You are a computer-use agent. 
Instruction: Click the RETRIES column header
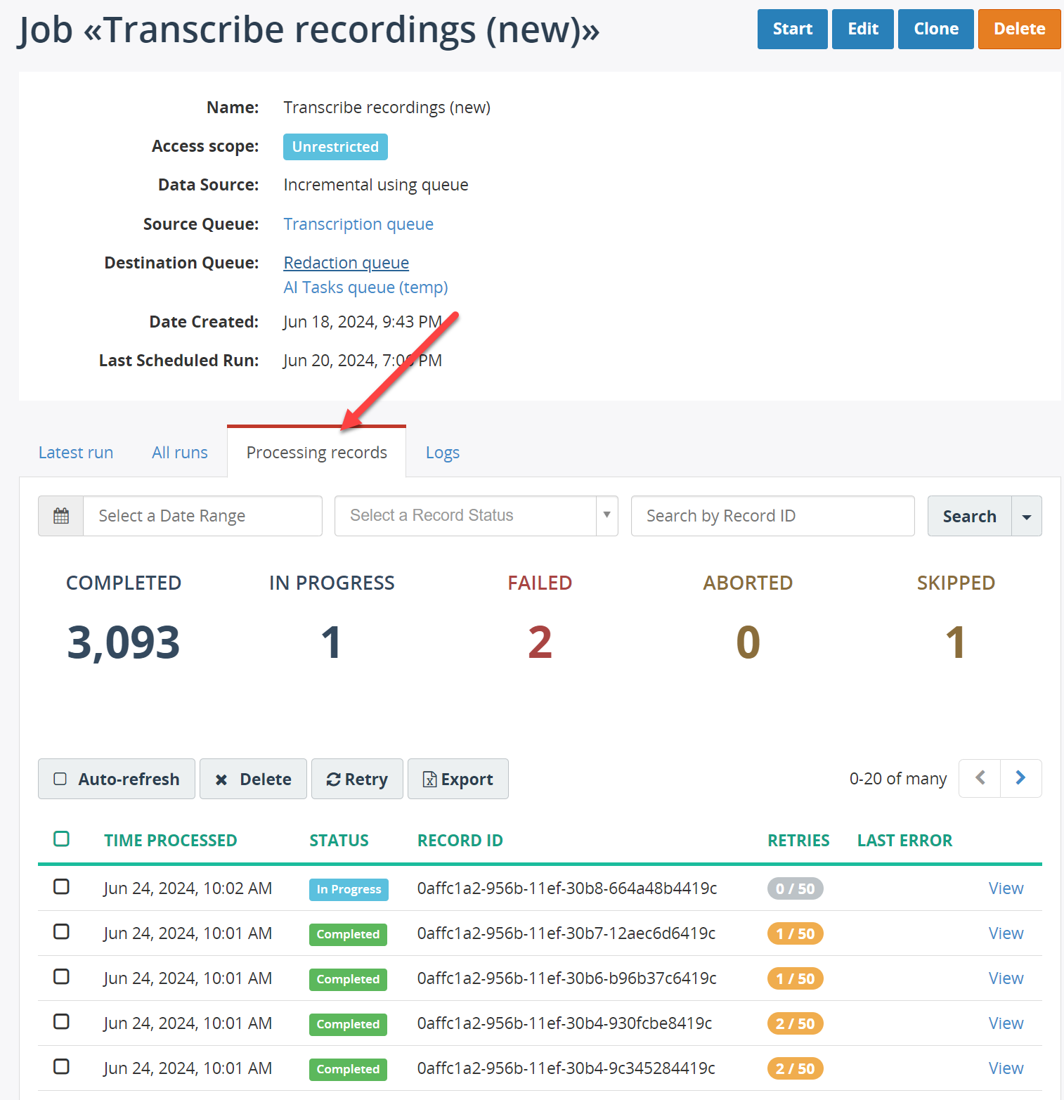click(798, 841)
